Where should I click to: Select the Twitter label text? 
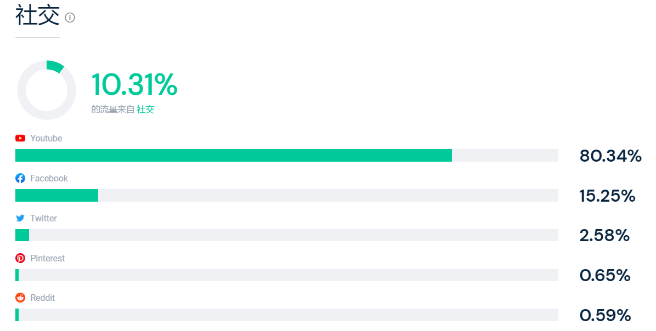click(x=43, y=218)
